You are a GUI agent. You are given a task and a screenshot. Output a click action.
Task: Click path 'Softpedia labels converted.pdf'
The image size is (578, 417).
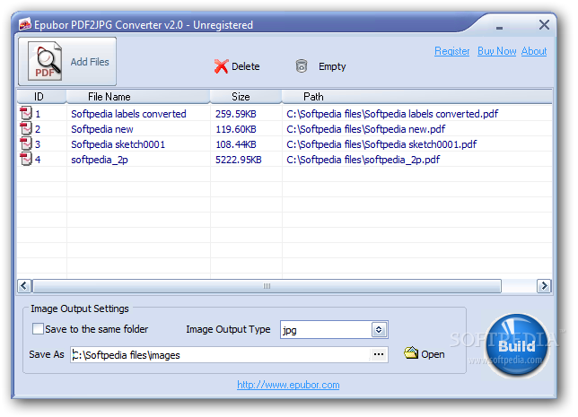point(392,114)
